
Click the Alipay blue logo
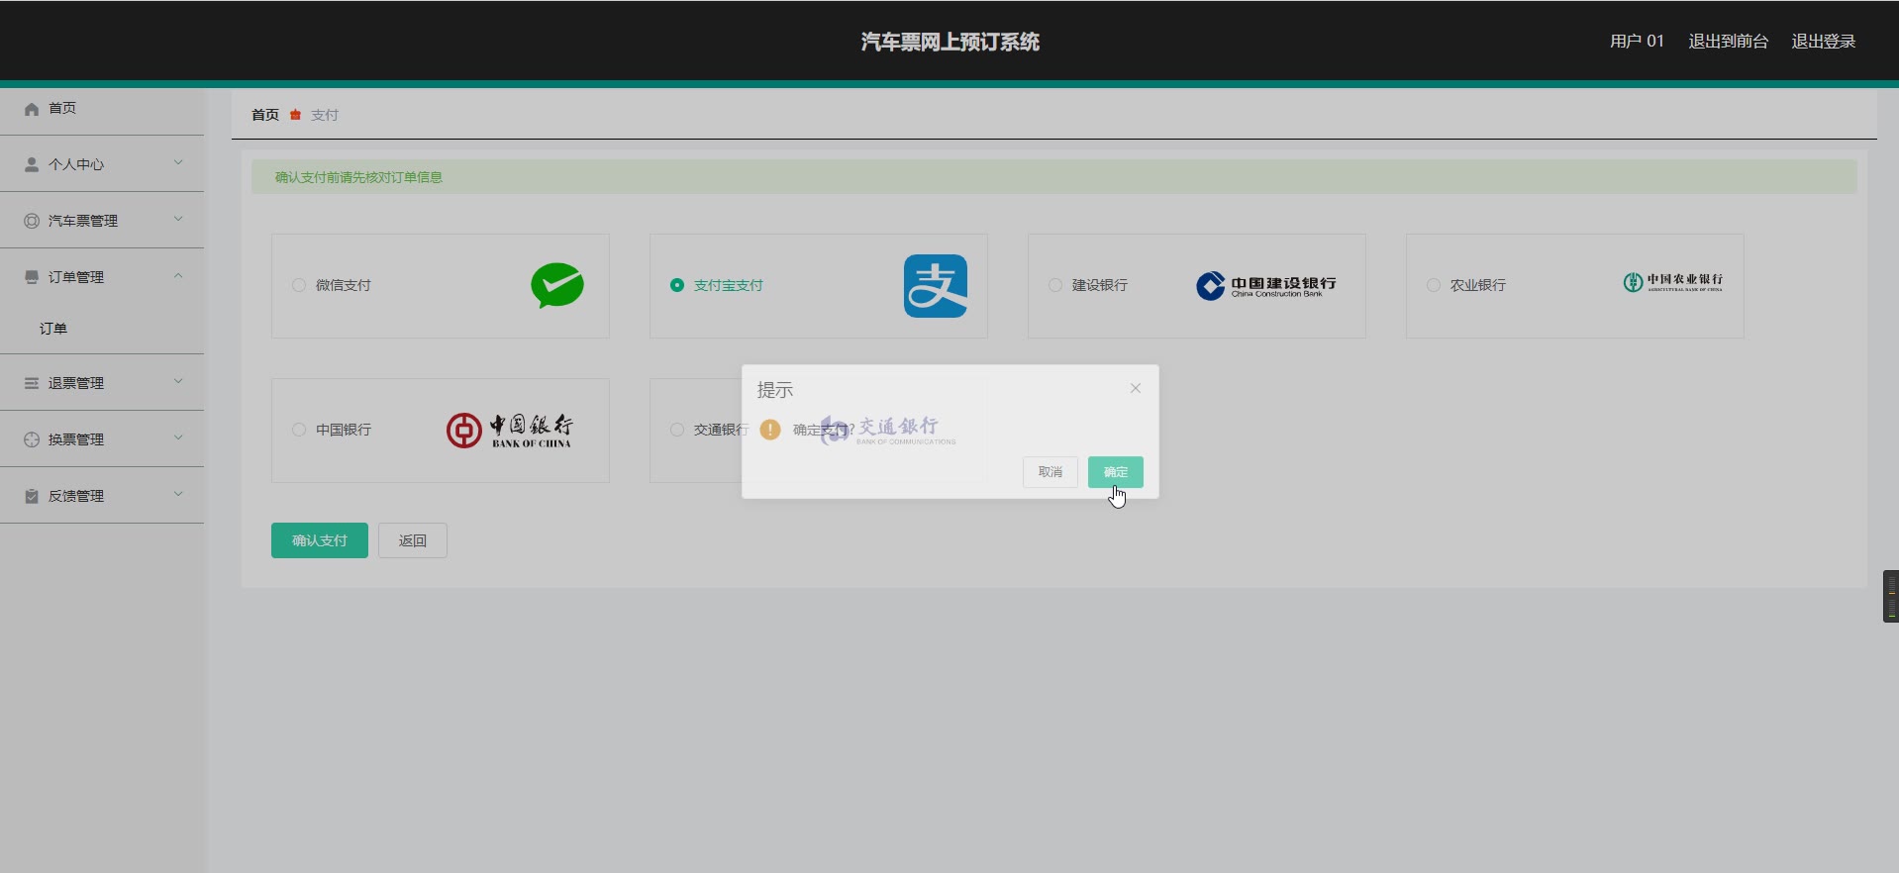tap(936, 286)
